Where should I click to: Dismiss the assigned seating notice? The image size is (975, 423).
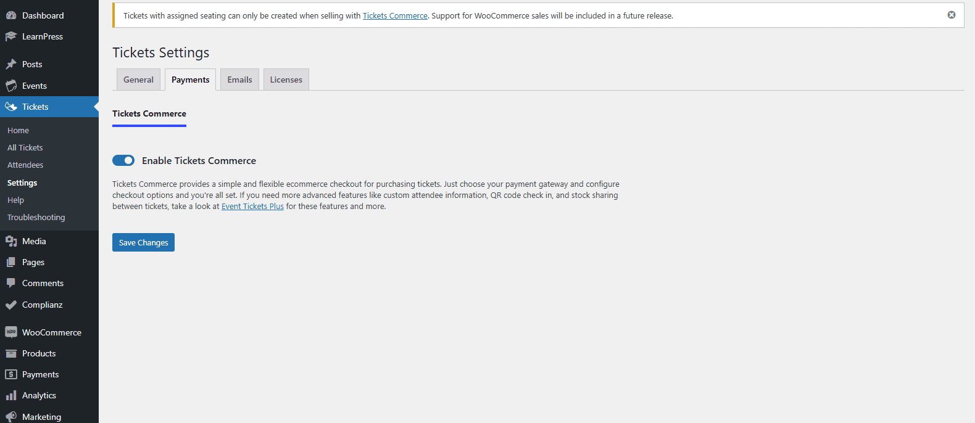[x=952, y=15]
